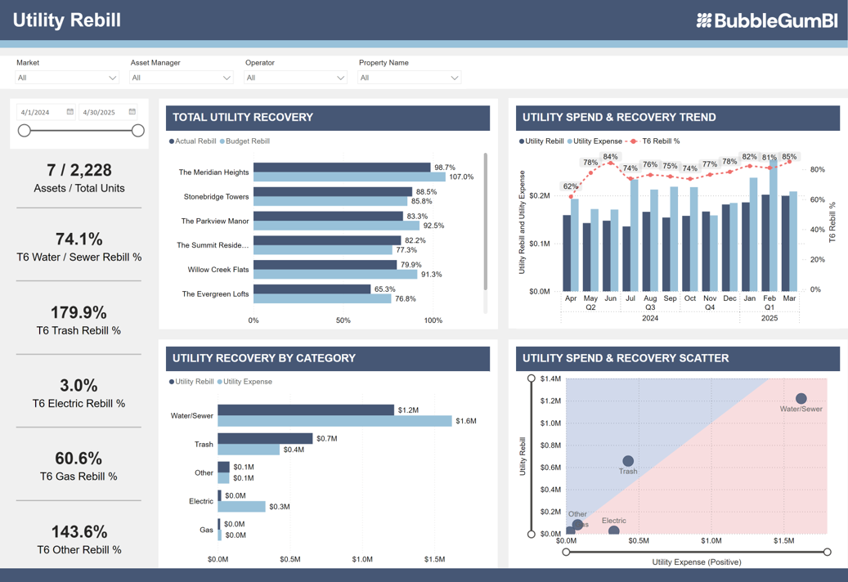
Task: Select the Trash point in the scatter chart
Action: click(x=626, y=460)
